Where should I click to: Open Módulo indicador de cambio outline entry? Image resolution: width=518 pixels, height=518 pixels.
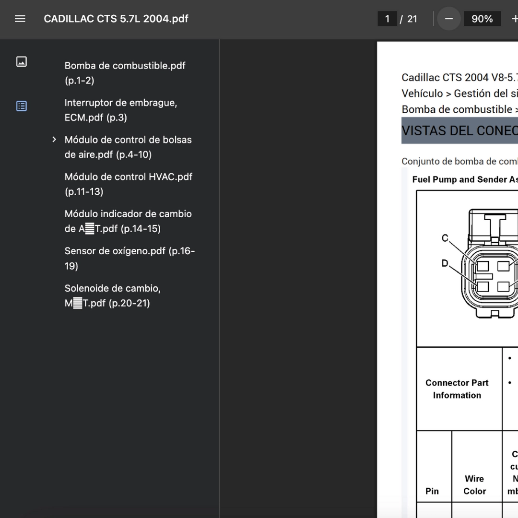(x=128, y=221)
